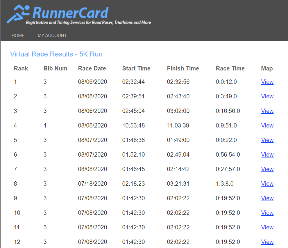Click View link for rank 3 result
This screenshot has height=248, width=288.
click(x=267, y=111)
